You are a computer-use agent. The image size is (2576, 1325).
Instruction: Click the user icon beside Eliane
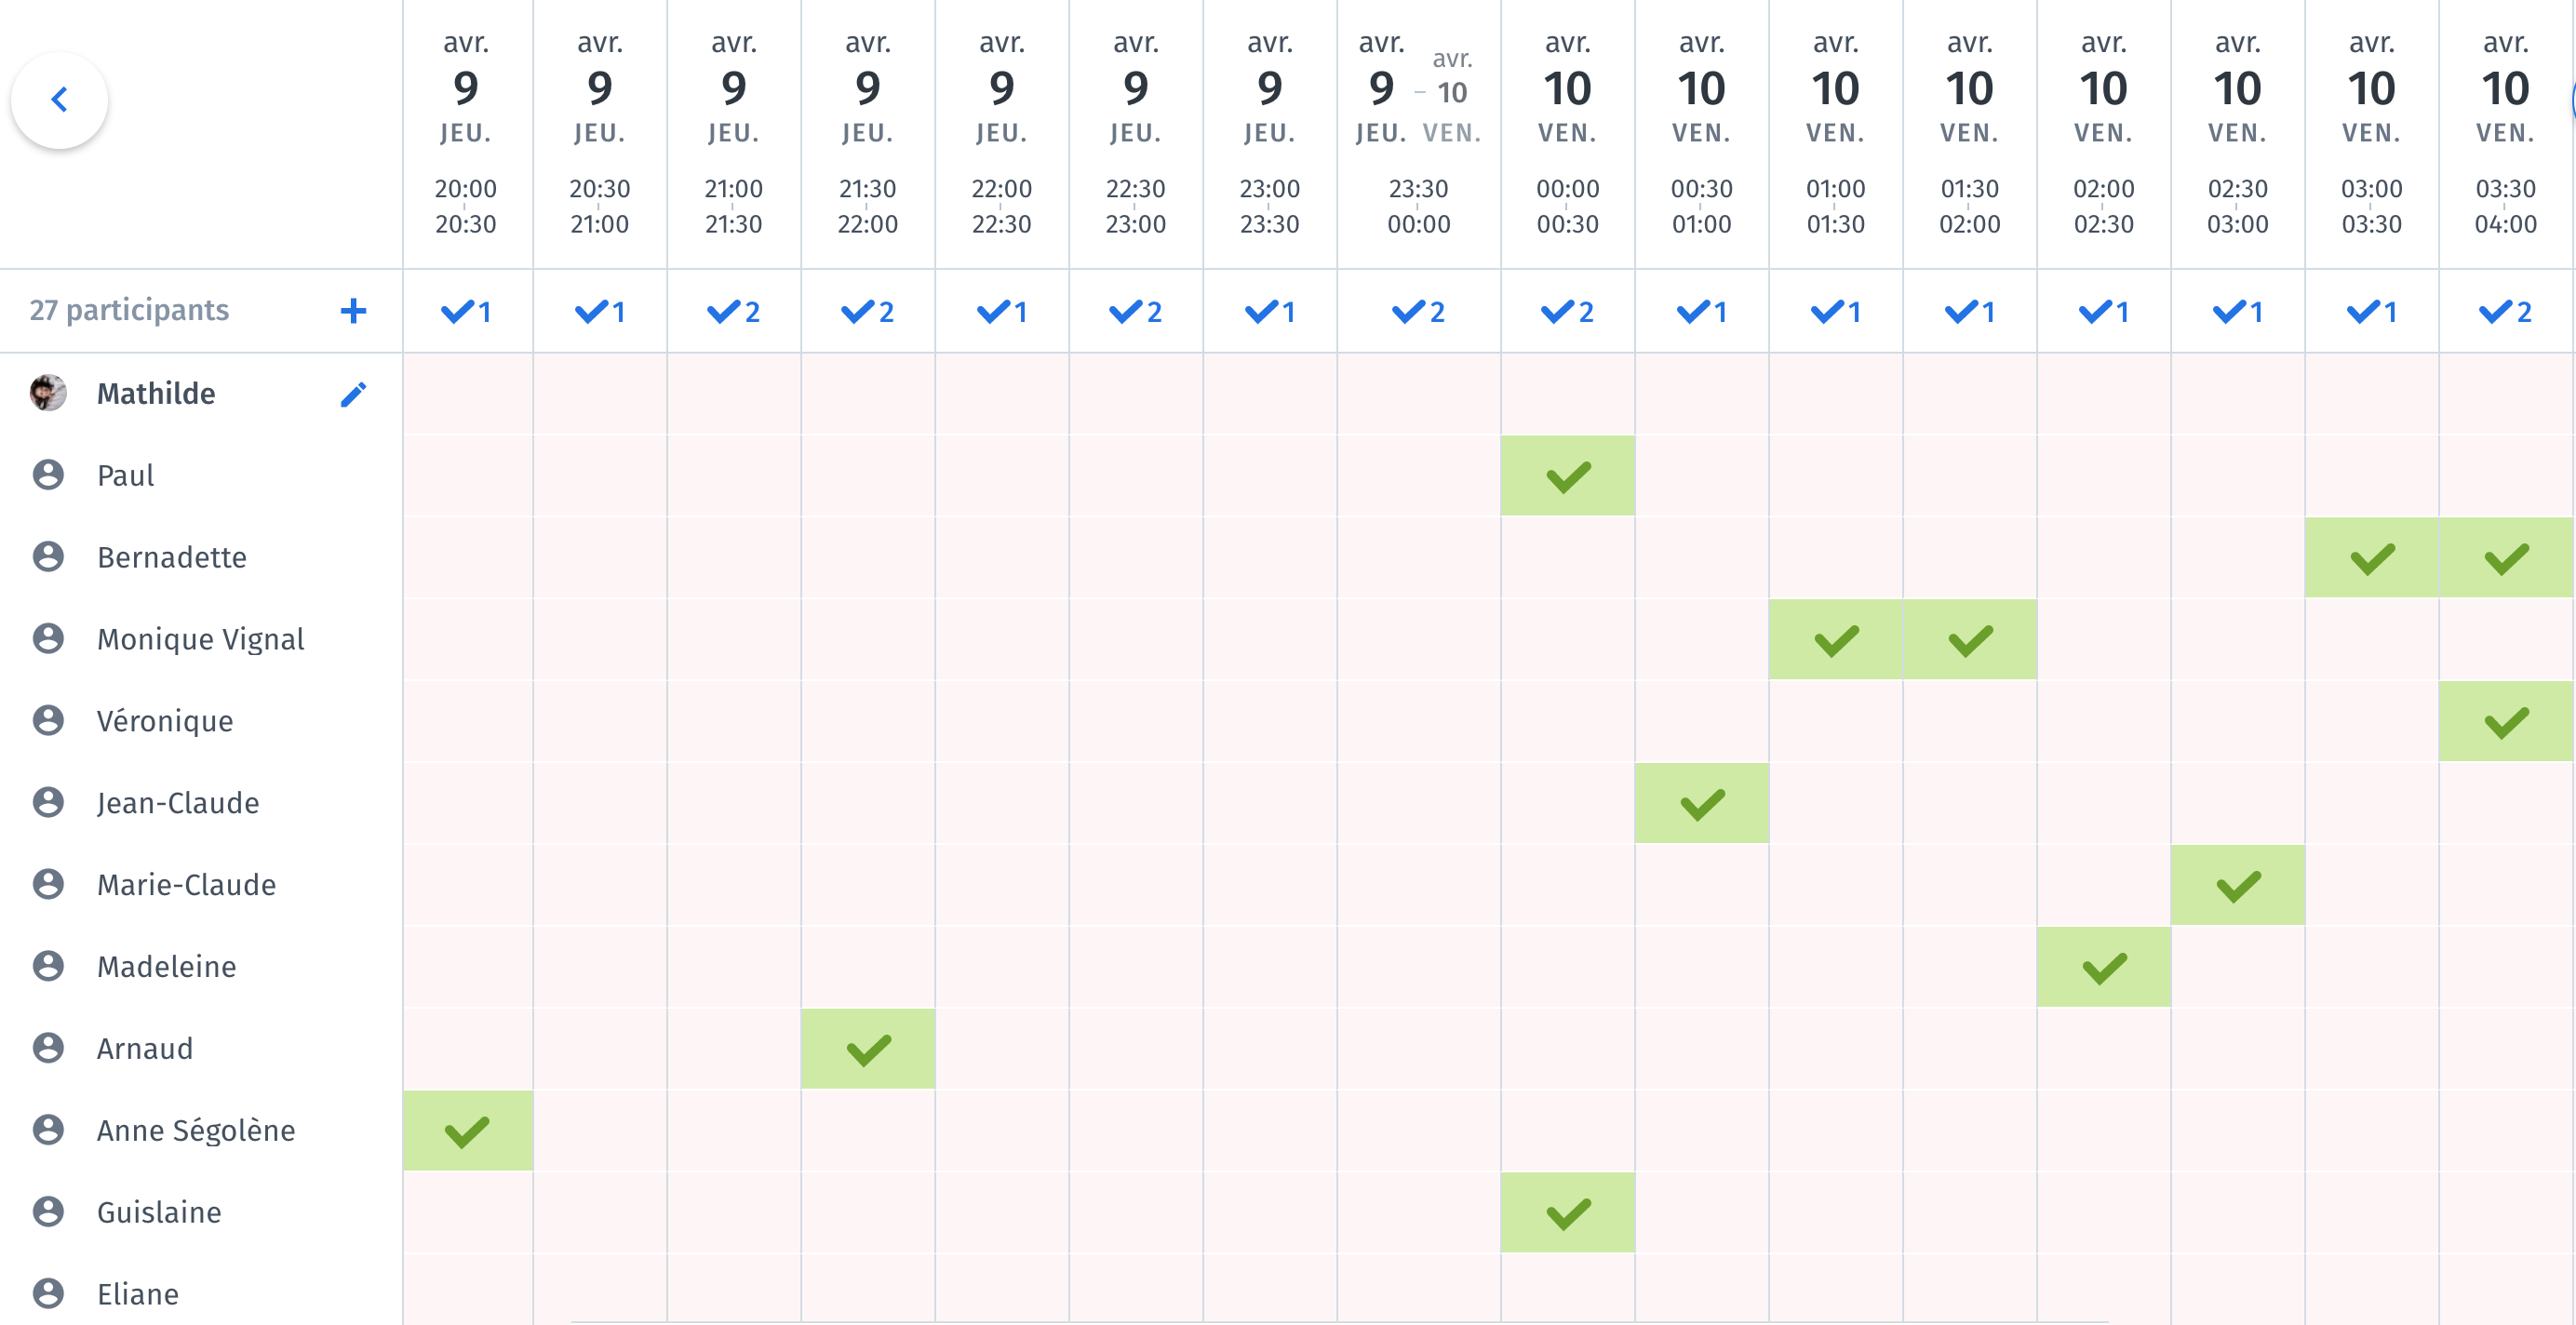(48, 1294)
